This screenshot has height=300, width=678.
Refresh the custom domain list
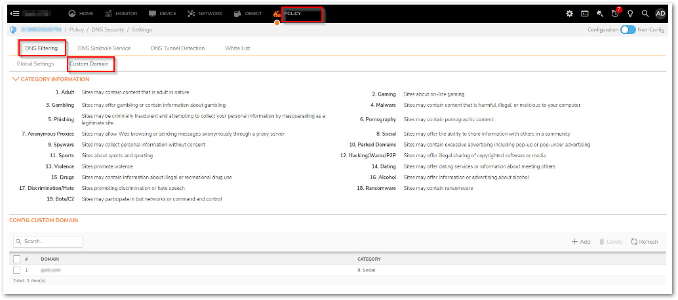click(644, 242)
